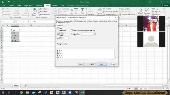This screenshot has width=170, height=95.
Task: Click the Text to Columns icon
Action: point(100,12)
